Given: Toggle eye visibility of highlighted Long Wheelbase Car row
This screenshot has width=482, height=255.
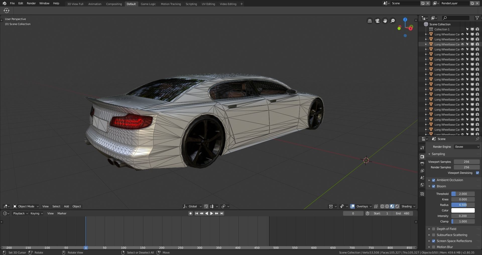Looking at the screenshot, I should pos(462,44).
